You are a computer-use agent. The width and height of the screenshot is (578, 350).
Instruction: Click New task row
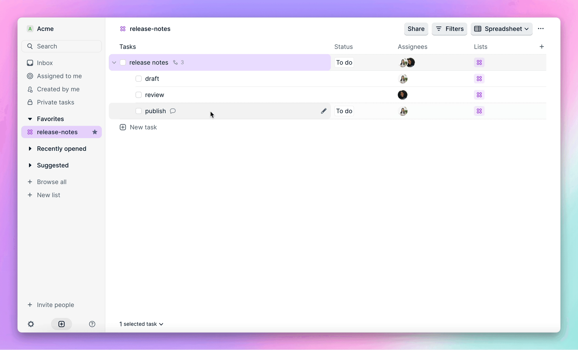point(138,127)
